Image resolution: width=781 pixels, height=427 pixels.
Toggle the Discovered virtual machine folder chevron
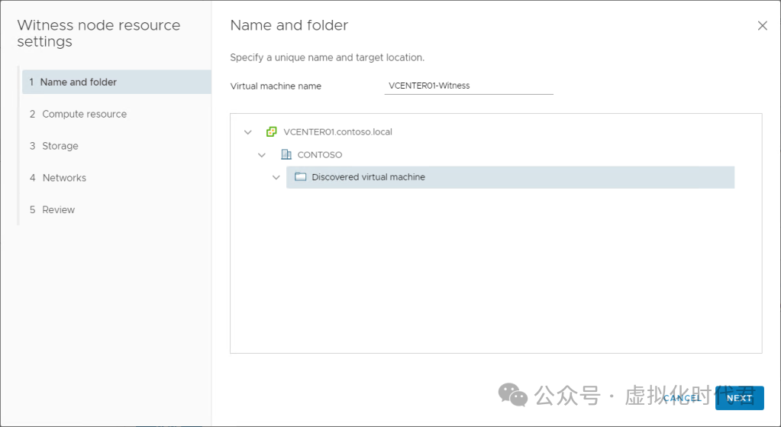click(276, 177)
